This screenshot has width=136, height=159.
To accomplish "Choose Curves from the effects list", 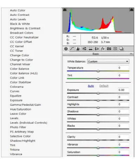I will pyautogui.click(x=15, y=91).
